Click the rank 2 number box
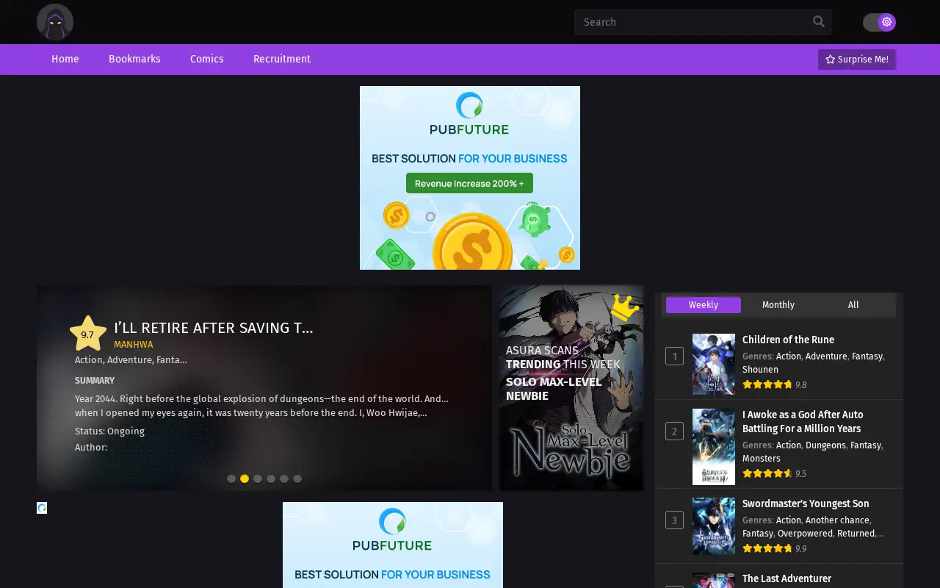Image resolution: width=940 pixels, height=588 pixels. [674, 431]
